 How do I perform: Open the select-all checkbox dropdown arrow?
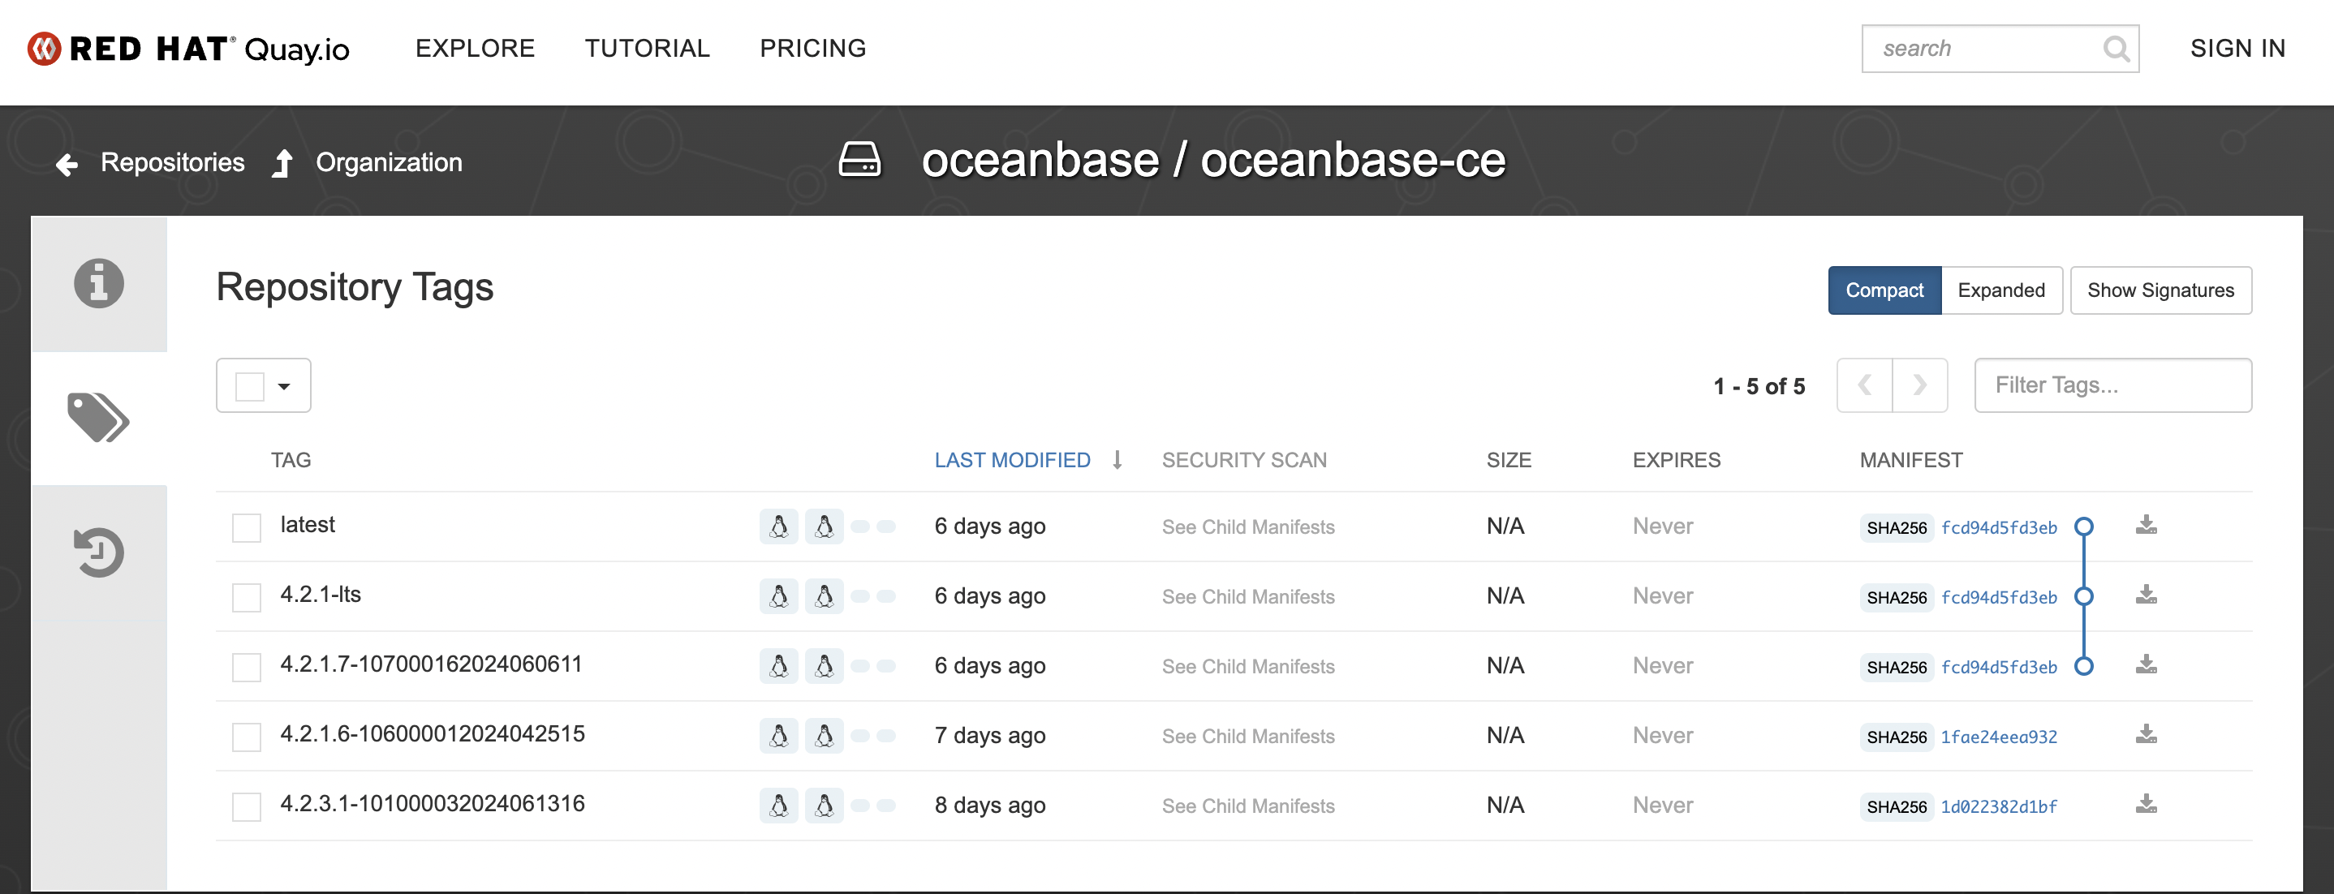(285, 387)
